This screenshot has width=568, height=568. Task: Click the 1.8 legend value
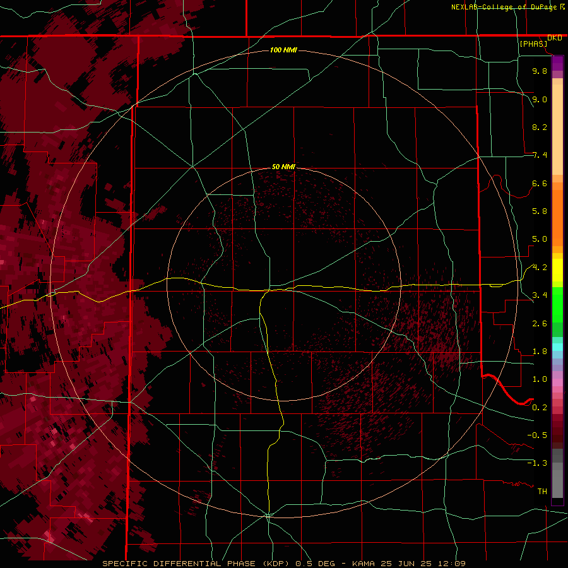[x=540, y=352]
